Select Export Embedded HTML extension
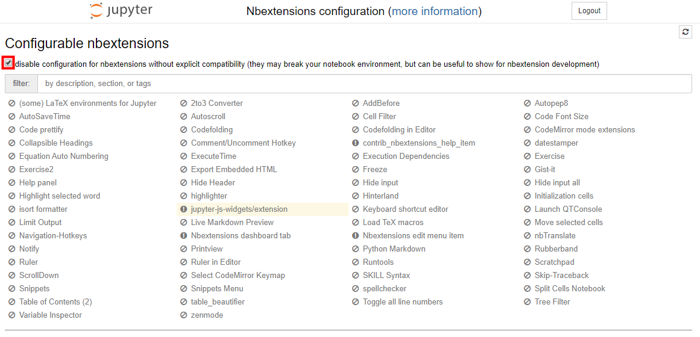Image resolution: width=700 pixels, height=337 pixels. pyautogui.click(x=234, y=170)
